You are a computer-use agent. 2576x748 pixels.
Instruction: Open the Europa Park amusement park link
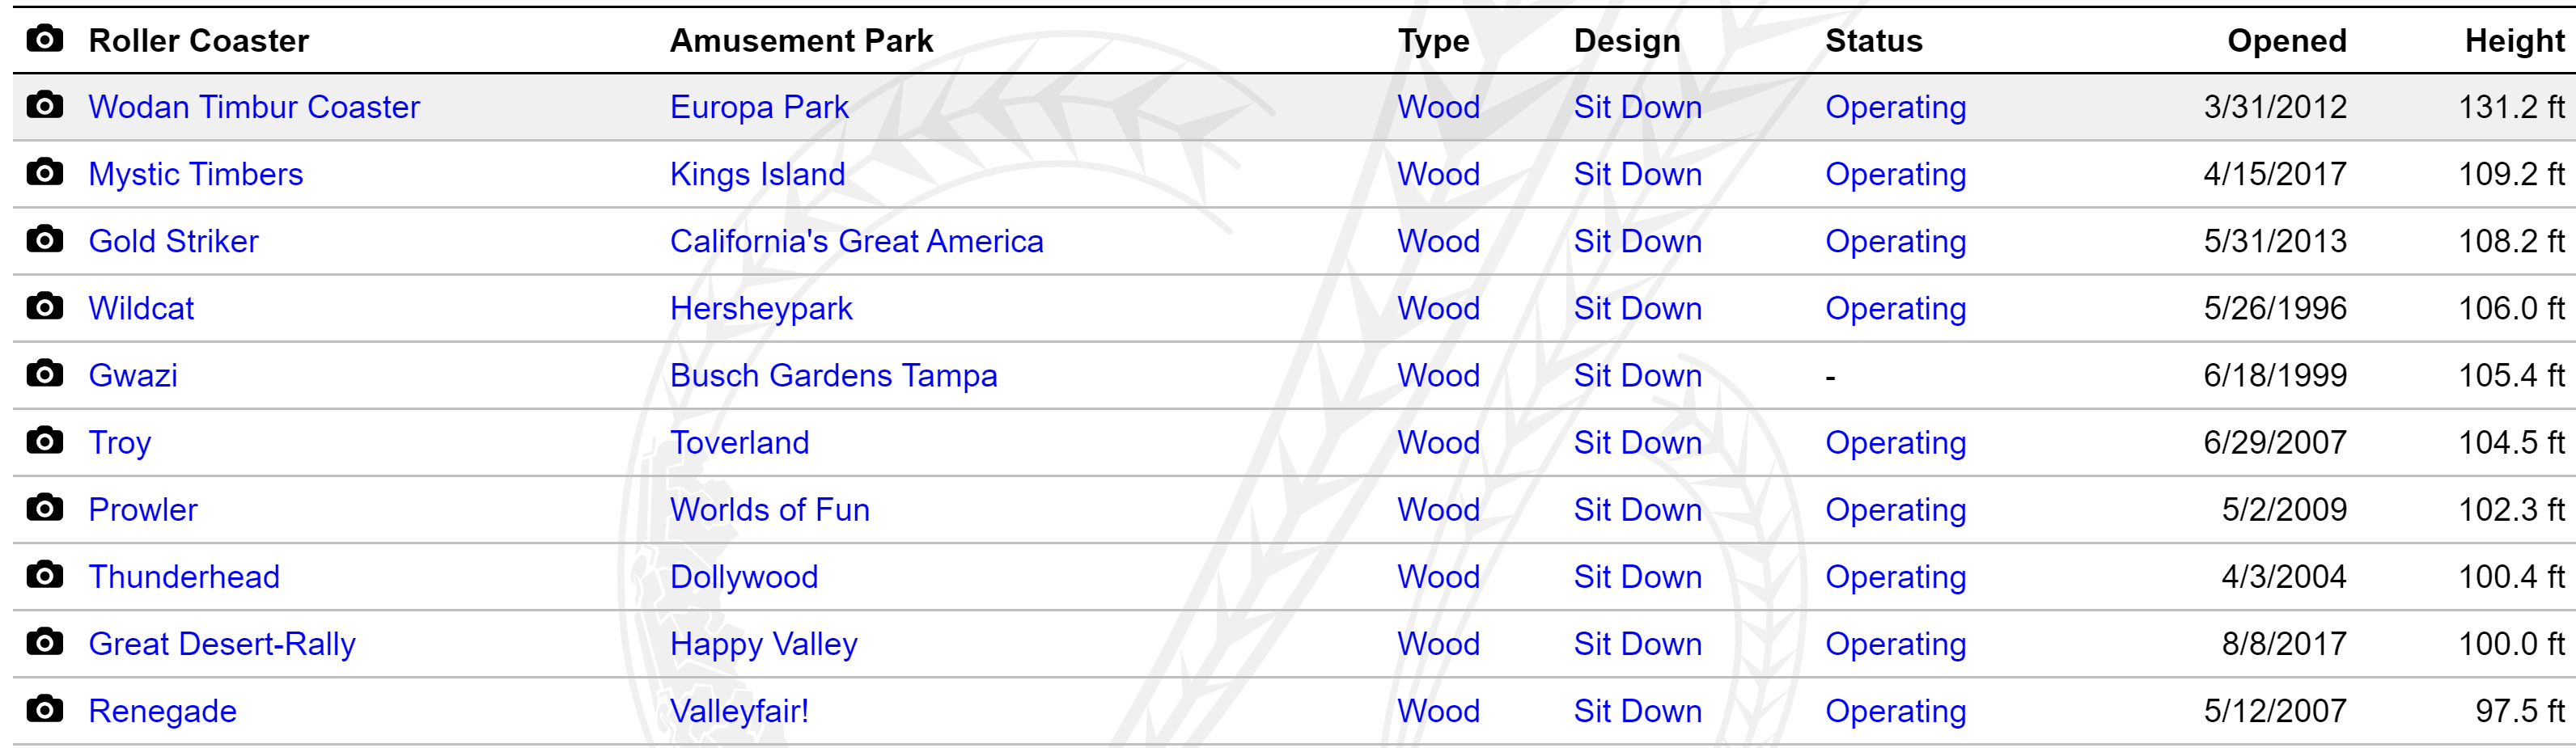[x=759, y=107]
